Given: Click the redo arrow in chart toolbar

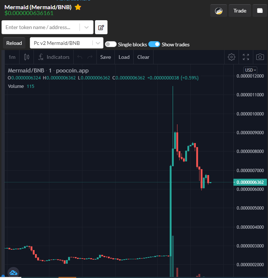Looking at the screenshot, I should point(90,57).
